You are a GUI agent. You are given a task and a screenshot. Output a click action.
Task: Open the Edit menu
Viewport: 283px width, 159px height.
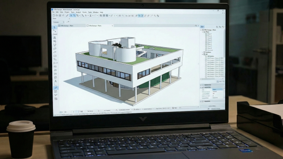pos(57,12)
